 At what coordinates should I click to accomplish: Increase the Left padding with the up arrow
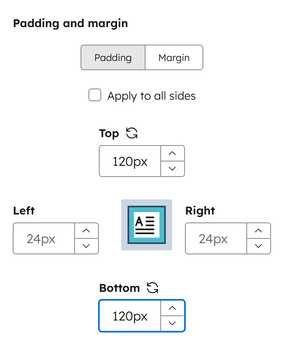(86, 231)
